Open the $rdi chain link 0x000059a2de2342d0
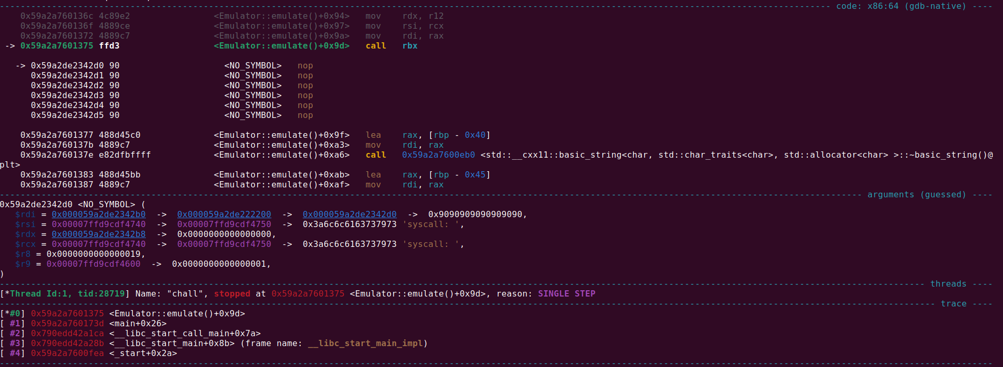 coord(350,215)
